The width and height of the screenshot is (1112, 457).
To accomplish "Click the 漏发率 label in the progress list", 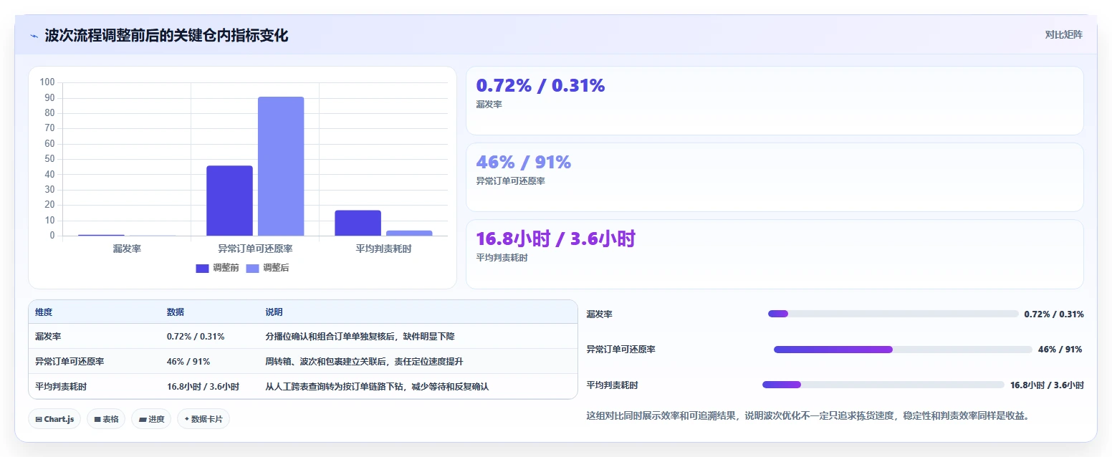I will (599, 314).
